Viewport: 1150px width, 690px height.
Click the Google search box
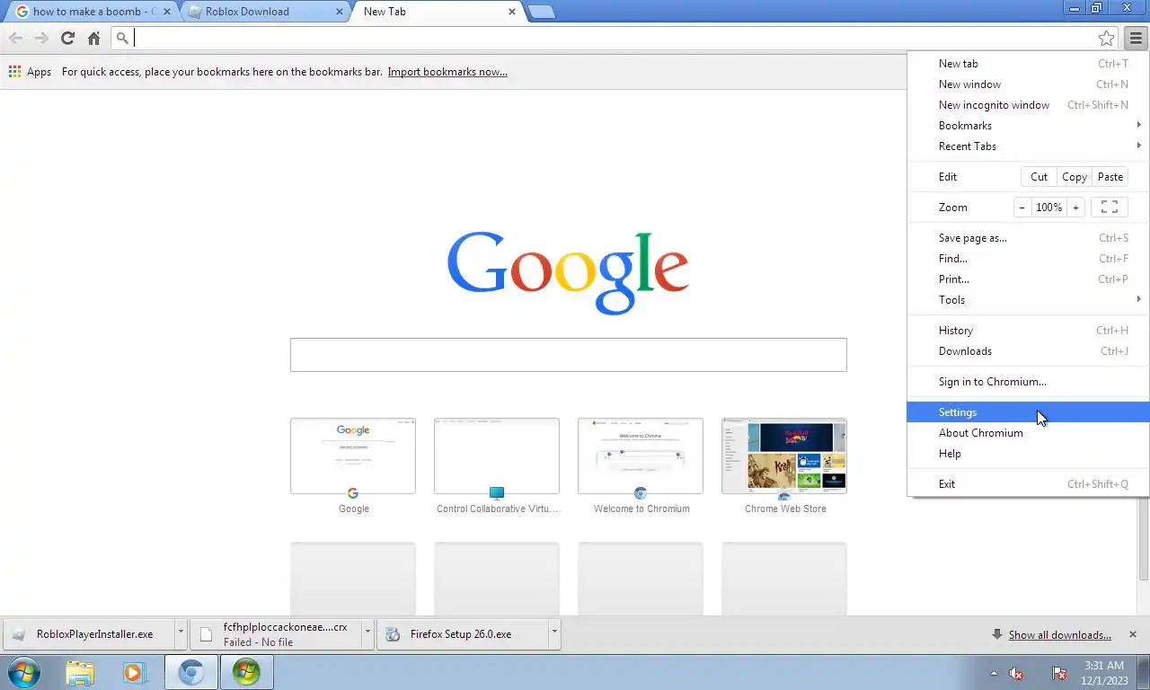[x=568, y=355]
